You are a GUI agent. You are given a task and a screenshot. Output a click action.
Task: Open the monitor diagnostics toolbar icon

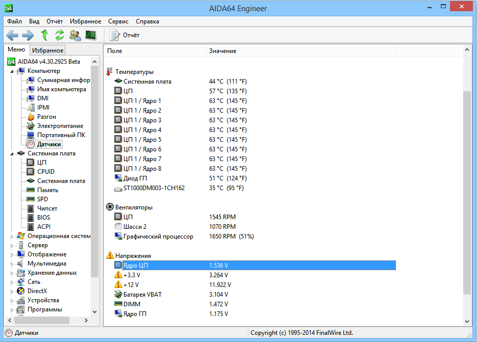pyautogui.click(x=91, y=35)
